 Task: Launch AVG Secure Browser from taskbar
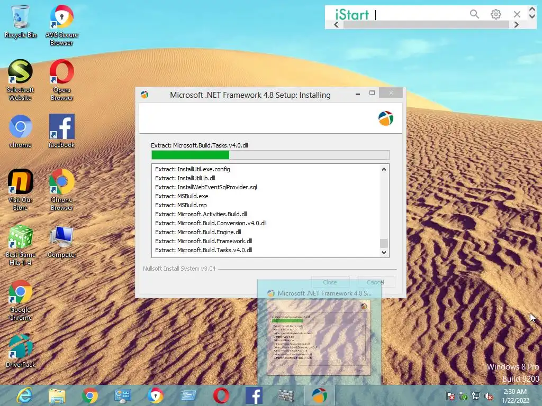[156, 395]
